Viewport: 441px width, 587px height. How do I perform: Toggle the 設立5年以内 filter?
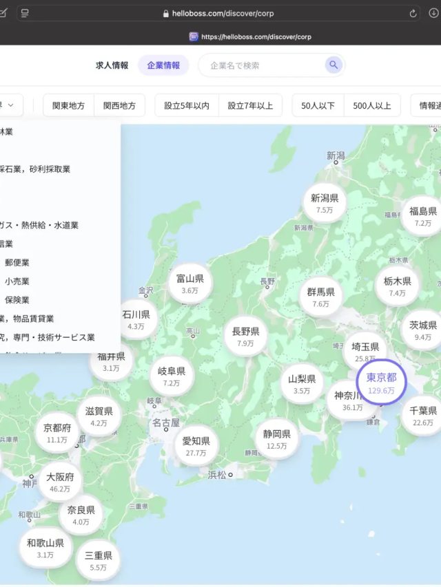(x=187, y=105)
